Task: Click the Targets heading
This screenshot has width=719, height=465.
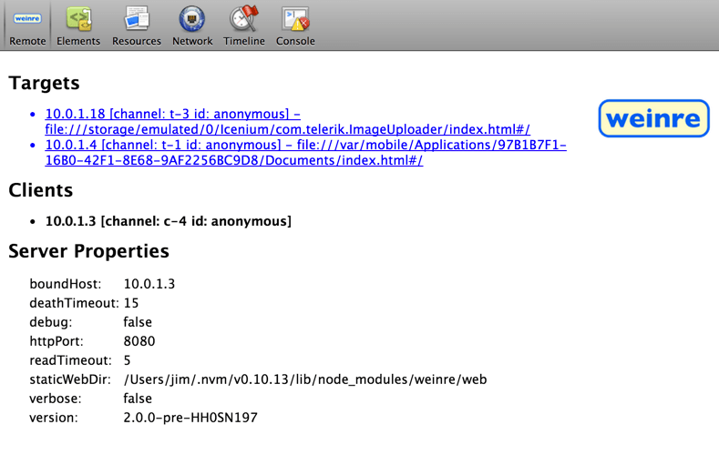Action: click(44, 83)
